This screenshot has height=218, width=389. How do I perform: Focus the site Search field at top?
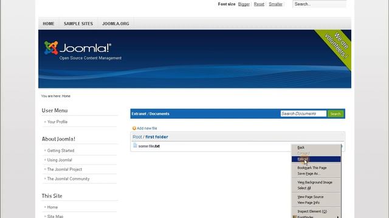pyautogui.click(x=319, y=4)
